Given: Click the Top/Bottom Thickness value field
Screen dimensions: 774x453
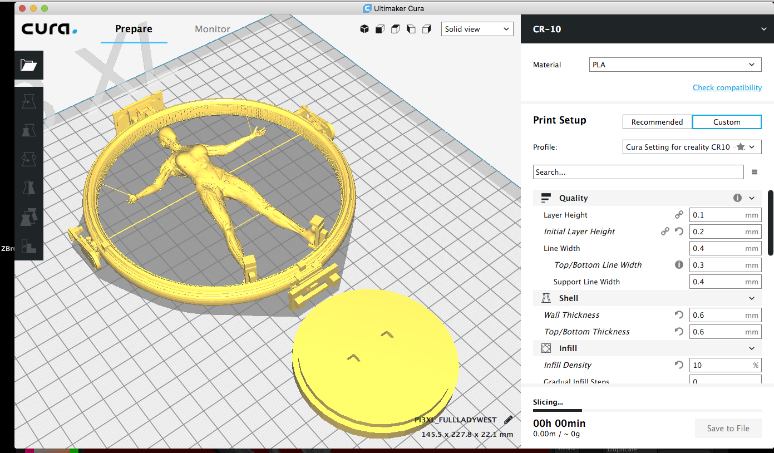Looking at the screenshot, I should pyautogui.click(x=725, y=332).
